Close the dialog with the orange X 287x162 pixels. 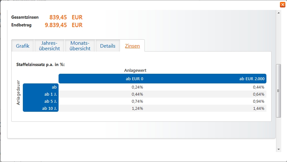point(282,5)
